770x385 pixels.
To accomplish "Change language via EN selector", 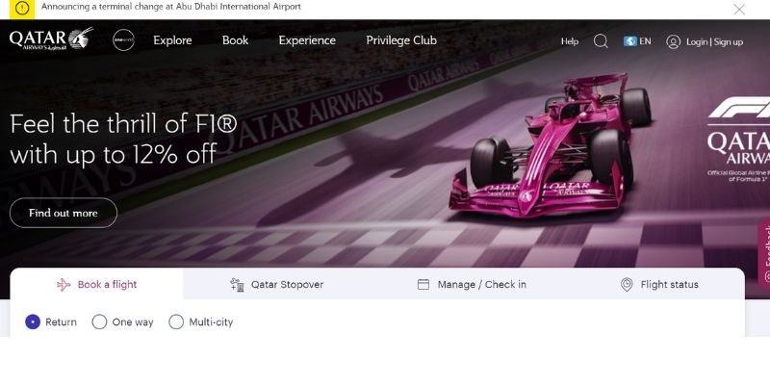I will [637, 41].
